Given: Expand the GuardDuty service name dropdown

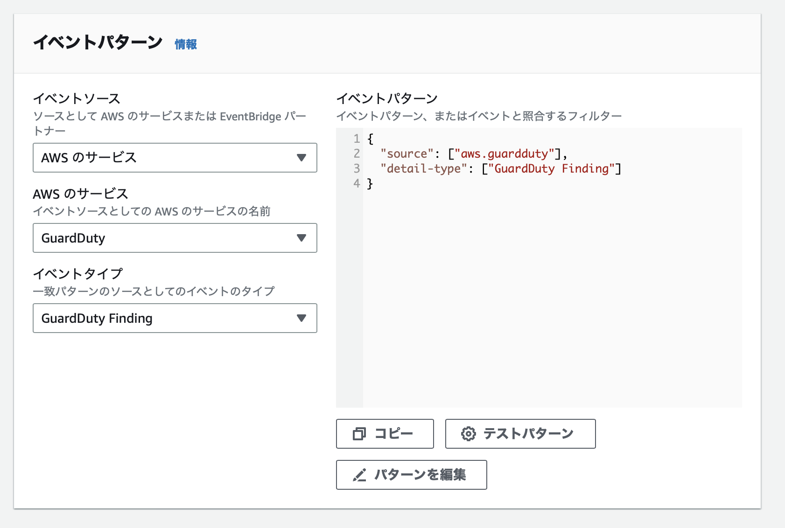Looking at the screenshot, I should 175,238.
